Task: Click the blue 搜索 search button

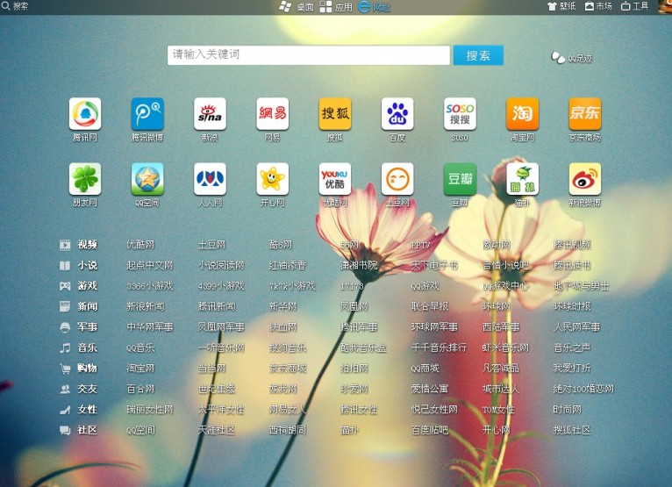Action: 478,55
